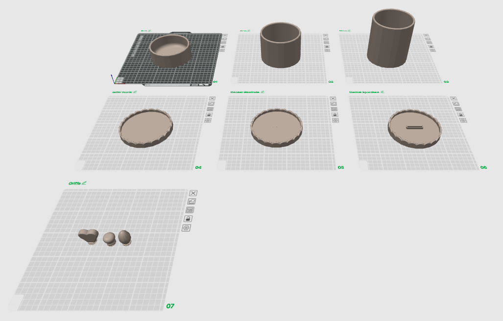Screen dimensions: 503x321
Task: Arrange objects on plate 06
Action: [458, 109]
